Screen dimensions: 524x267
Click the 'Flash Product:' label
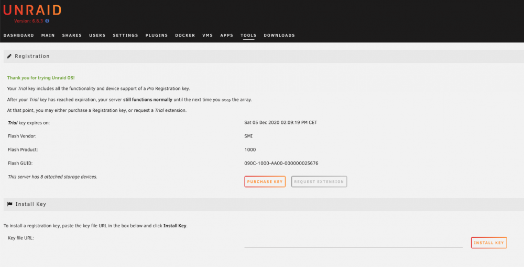tap(23, 149)
